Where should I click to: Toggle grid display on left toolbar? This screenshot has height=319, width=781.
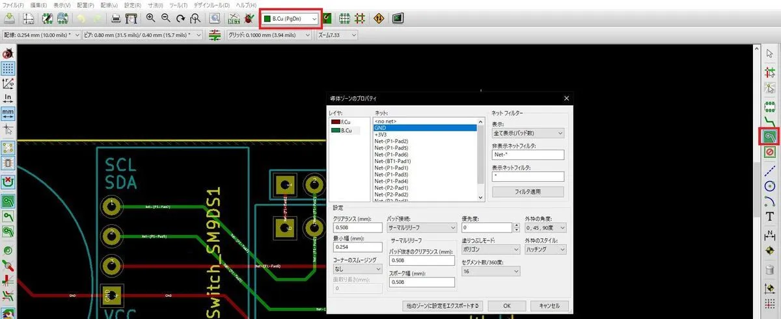point(8,68)
